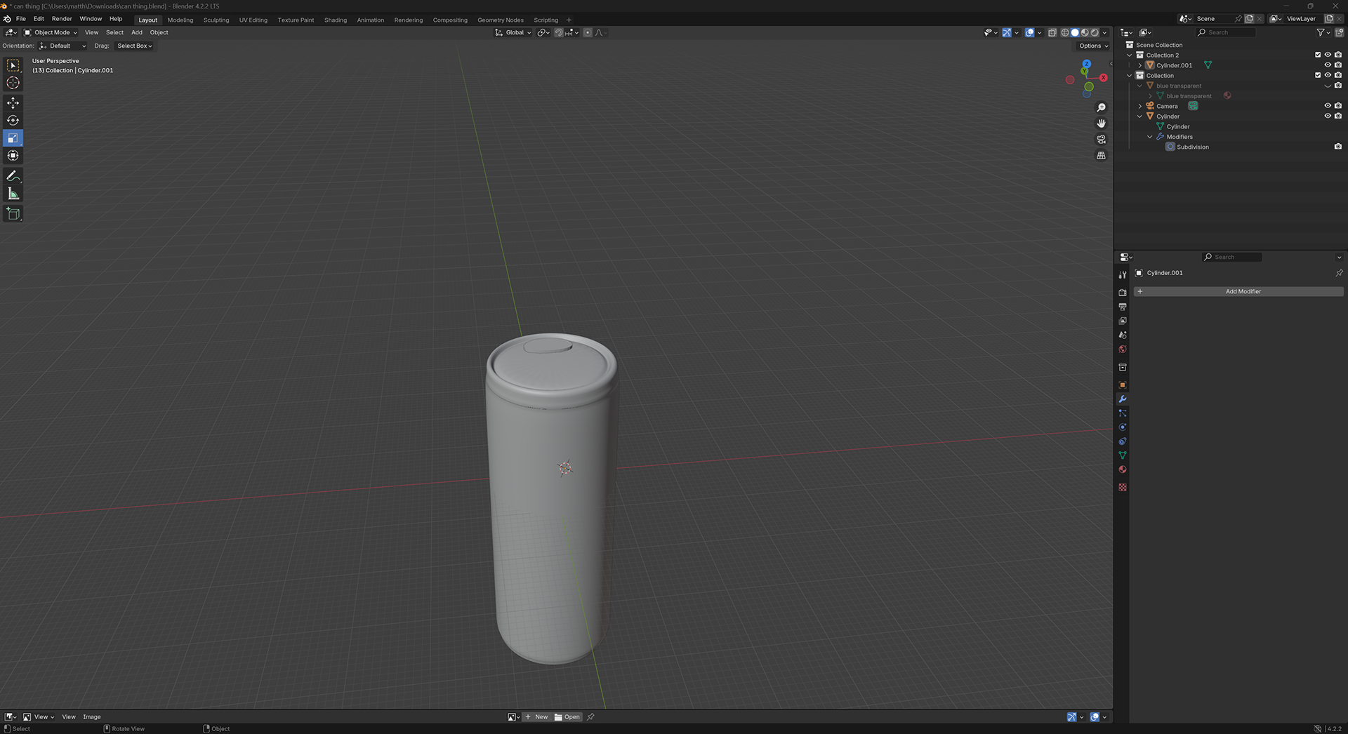Open the Material properties tab
The width and height of the screenshot is (1348, 734).
point(1122,469)
